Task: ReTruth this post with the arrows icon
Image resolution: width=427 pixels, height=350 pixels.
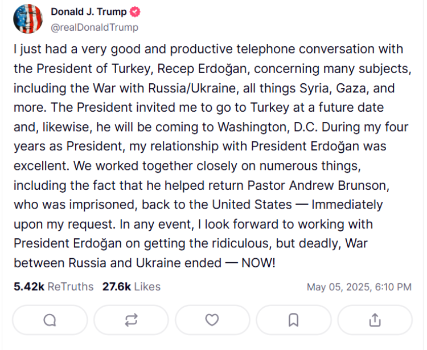Action: pos(131,320)
